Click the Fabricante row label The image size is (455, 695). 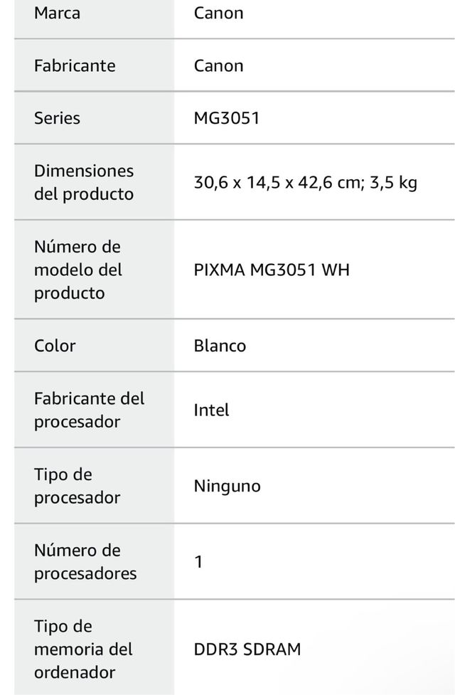tap(75, 65)
